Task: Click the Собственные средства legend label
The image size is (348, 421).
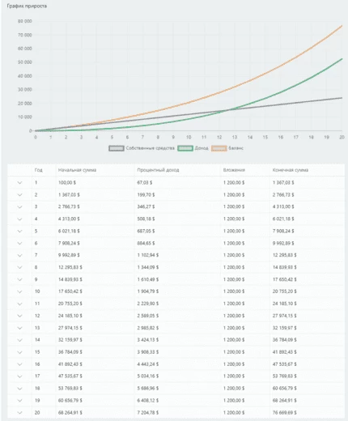Action: pos(150,148)
